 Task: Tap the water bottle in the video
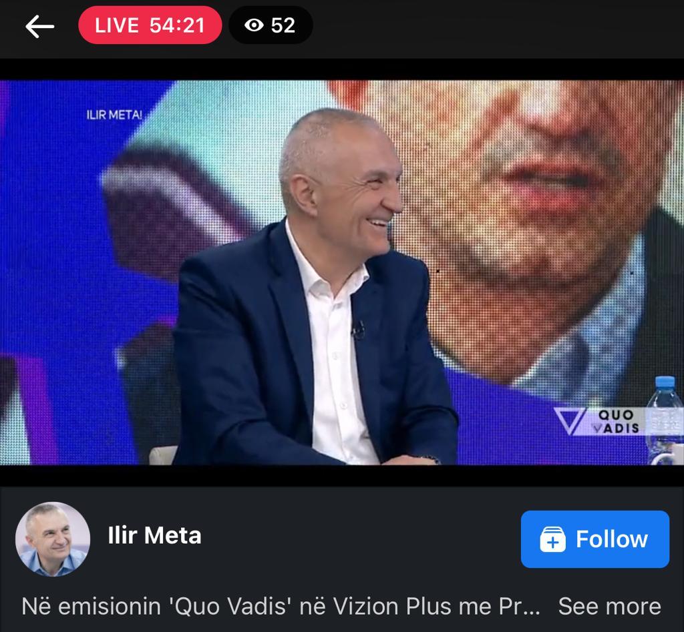[x=664, y=420]
